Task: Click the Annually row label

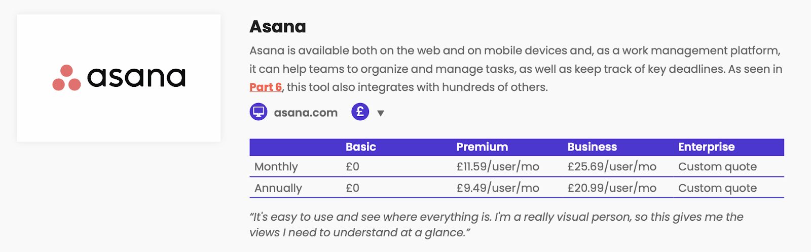Action: click(x=278, y=188)
